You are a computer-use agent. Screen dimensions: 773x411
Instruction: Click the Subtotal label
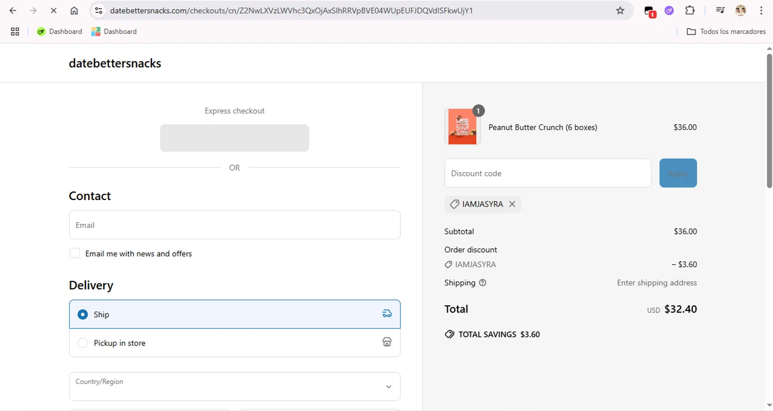point(459,232)
